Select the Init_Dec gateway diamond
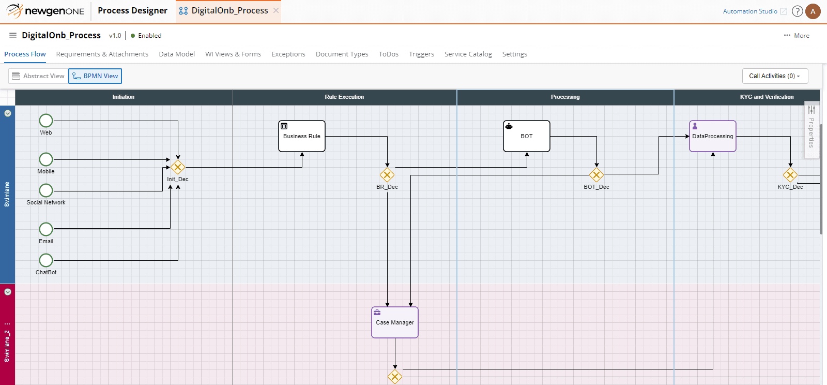Screen dimensions: 827x385 tap(178, 167)
